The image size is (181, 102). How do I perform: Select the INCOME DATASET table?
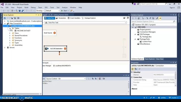coord(24,31)
